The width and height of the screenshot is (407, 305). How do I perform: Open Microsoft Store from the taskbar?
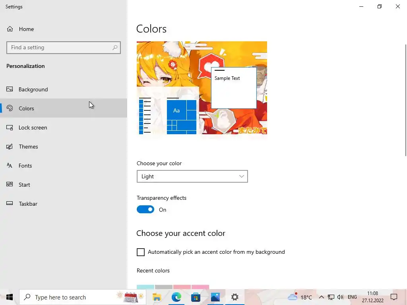[196, 297]
